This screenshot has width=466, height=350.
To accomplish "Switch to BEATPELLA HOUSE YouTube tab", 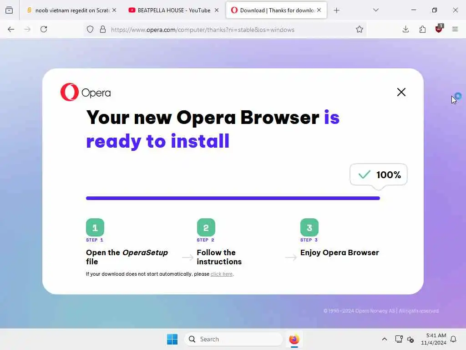I will (x=174, y=10).
